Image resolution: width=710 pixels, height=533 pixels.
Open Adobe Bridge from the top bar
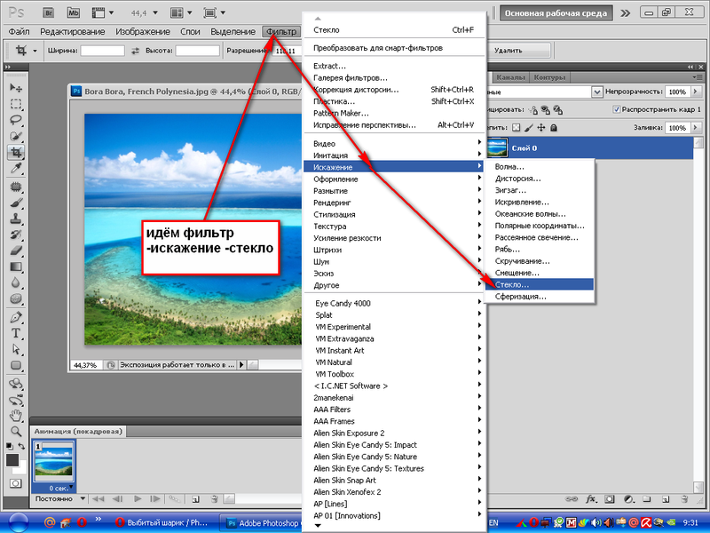click(x=49, y=12)
